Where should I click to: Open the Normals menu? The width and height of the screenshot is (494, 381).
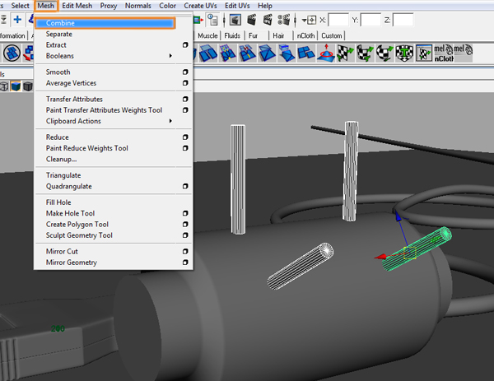[138, 6]
